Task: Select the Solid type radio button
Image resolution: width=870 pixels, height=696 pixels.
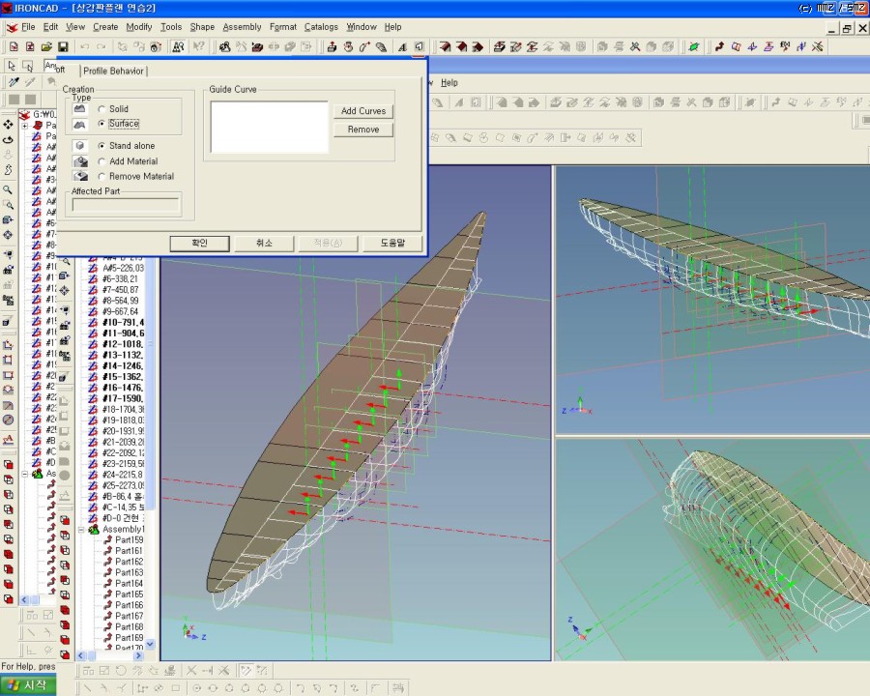Action: [102, 109]
